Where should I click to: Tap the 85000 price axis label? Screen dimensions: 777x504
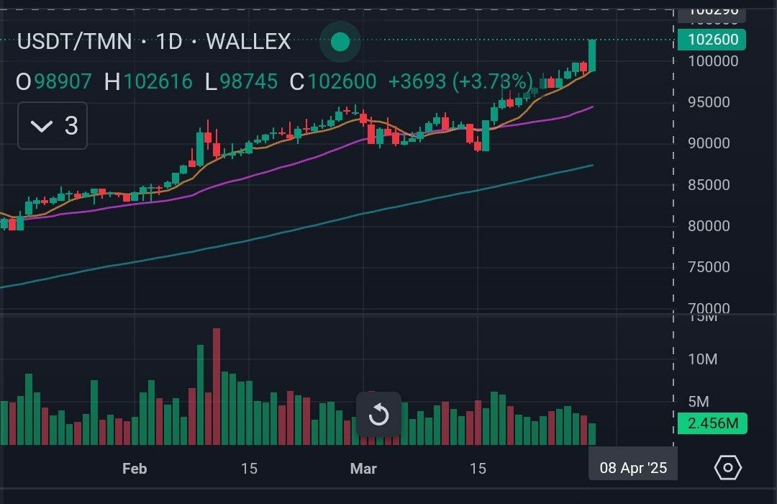pyautogui.click(x=709, y=185)
